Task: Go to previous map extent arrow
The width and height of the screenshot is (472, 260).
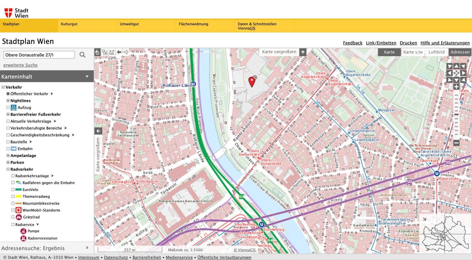Action: pos(119,52)
